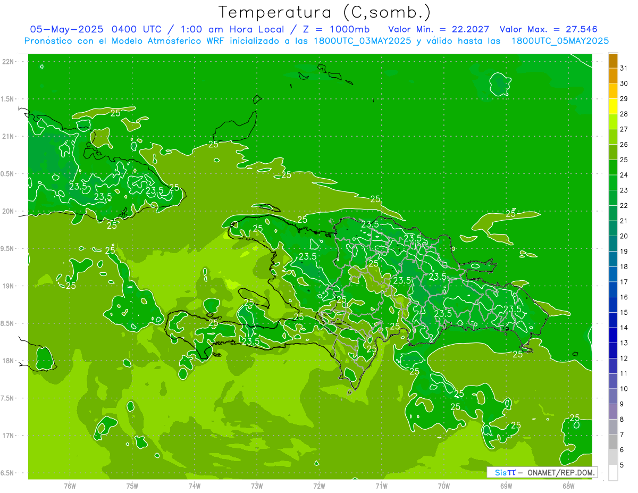Click the gray legend swatch between 6 and 7
638x493 pixels.
[613, 442]
